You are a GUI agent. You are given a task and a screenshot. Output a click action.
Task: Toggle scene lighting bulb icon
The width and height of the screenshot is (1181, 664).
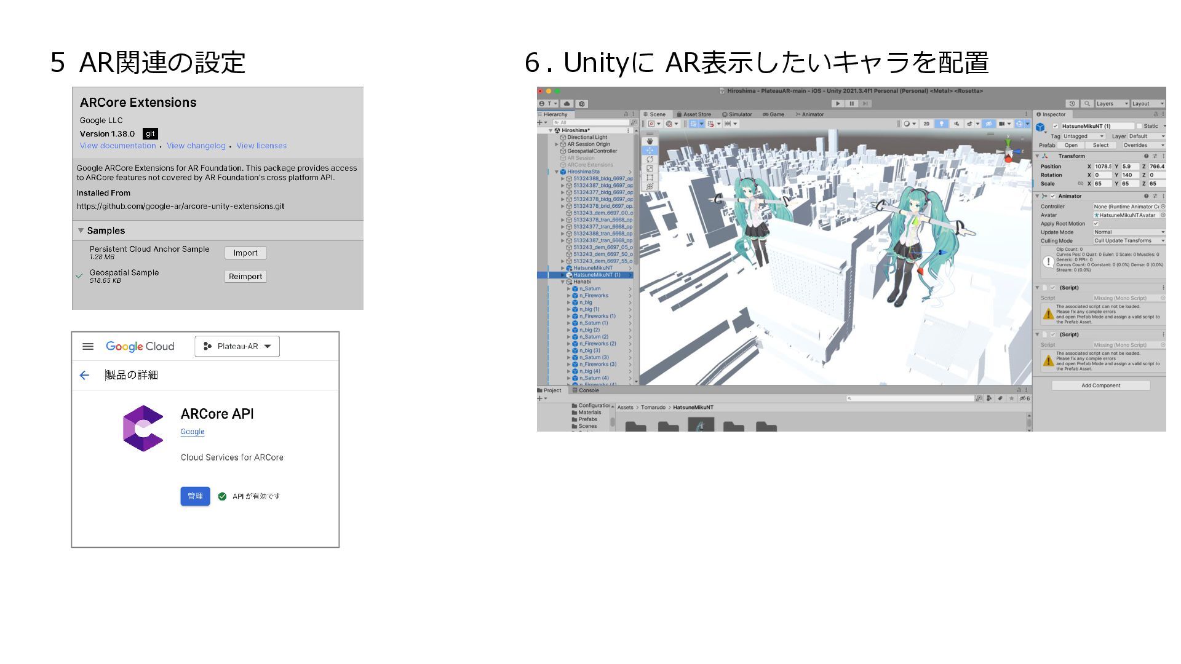point(941,124)
